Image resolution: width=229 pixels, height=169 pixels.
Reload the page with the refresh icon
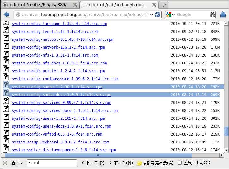pos(158,15)
